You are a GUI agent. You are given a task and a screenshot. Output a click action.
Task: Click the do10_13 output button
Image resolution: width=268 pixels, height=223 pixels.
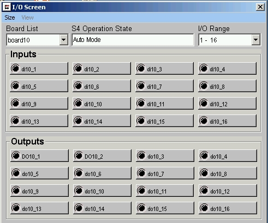point(39,208)
